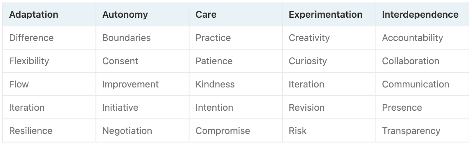The width and height of the screenshot is (472, 145).
Task: Select the Difference cell
Action: coord(49,38)
